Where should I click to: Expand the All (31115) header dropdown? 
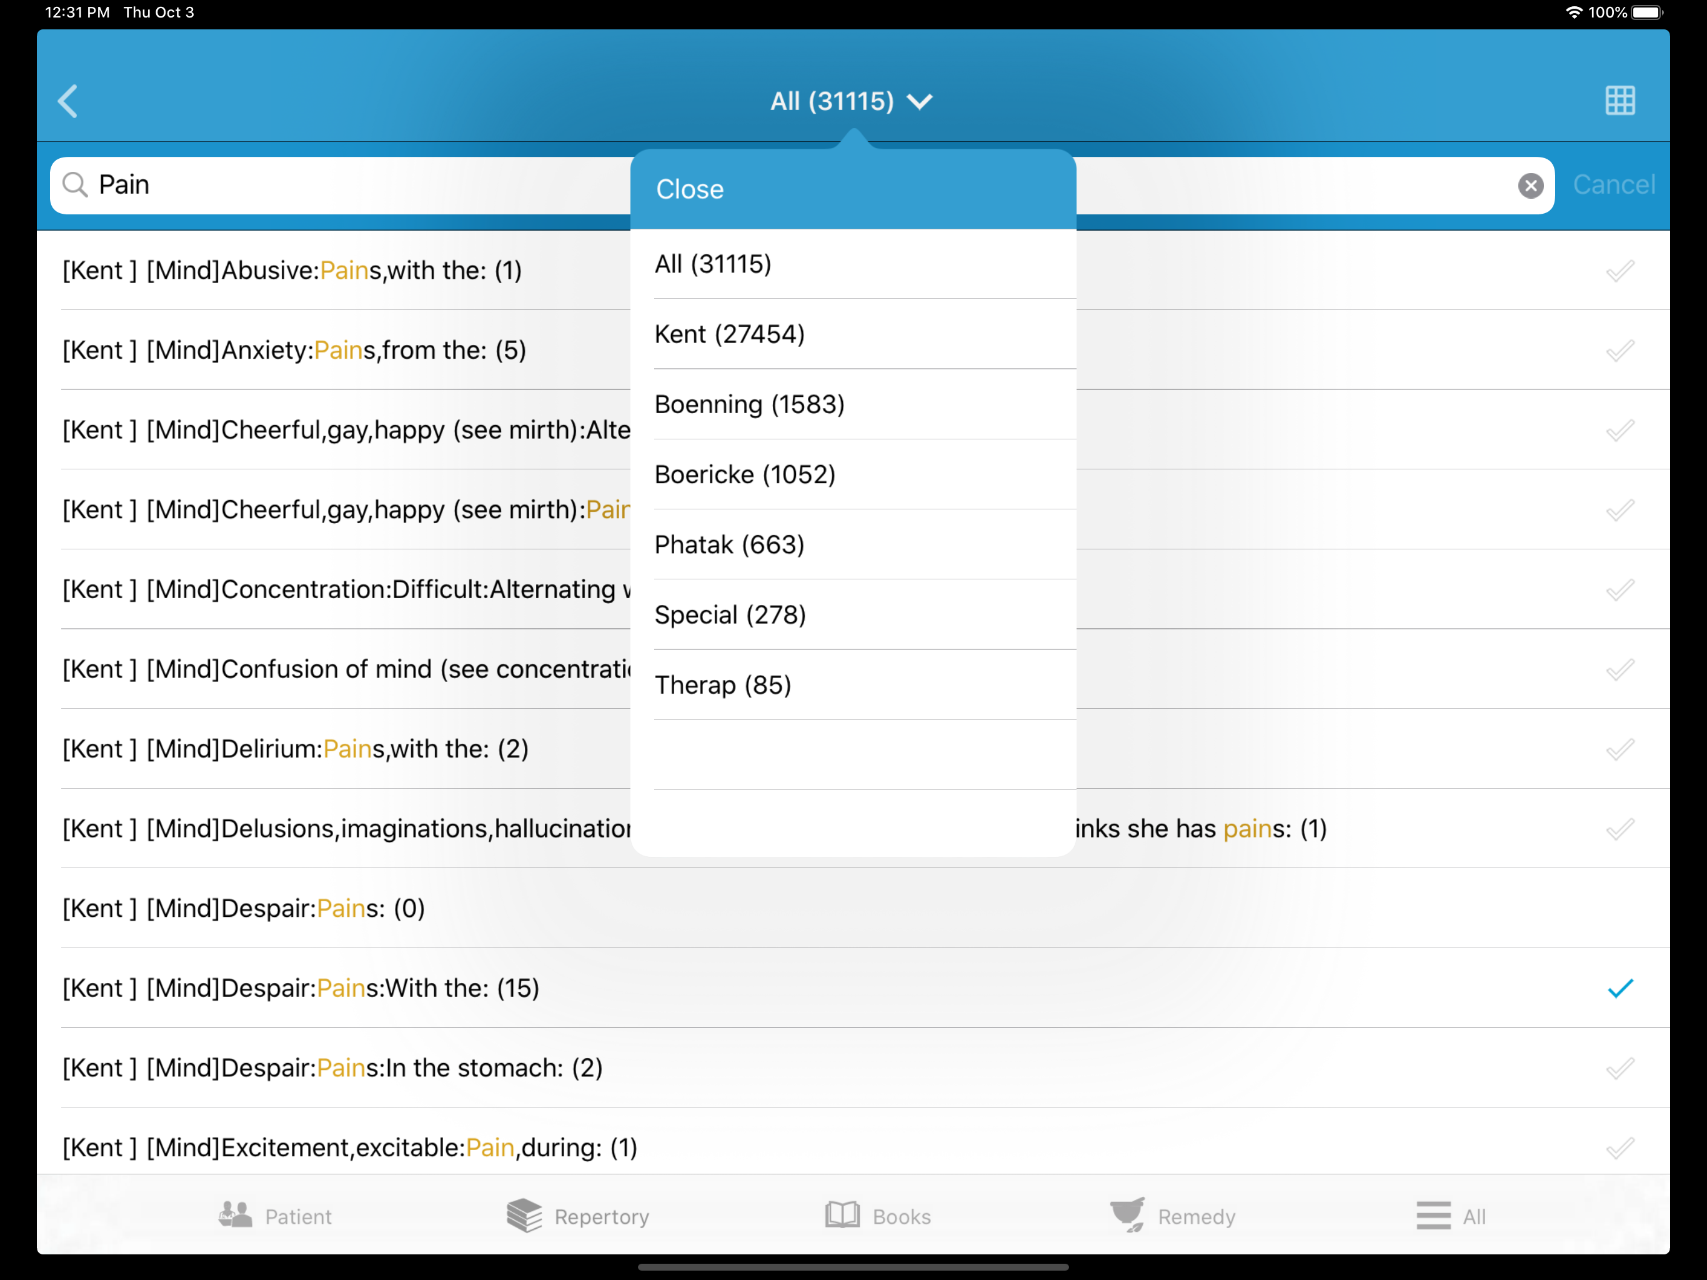[852, 101]
